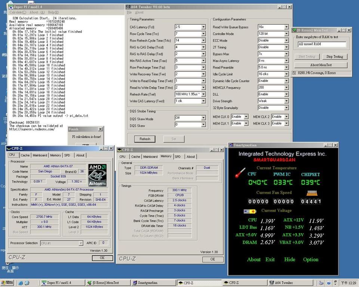Click the Memory CPU-Z window title icon
The height and width of the screenshot is (287, 359).
click(x=119, y=150)
